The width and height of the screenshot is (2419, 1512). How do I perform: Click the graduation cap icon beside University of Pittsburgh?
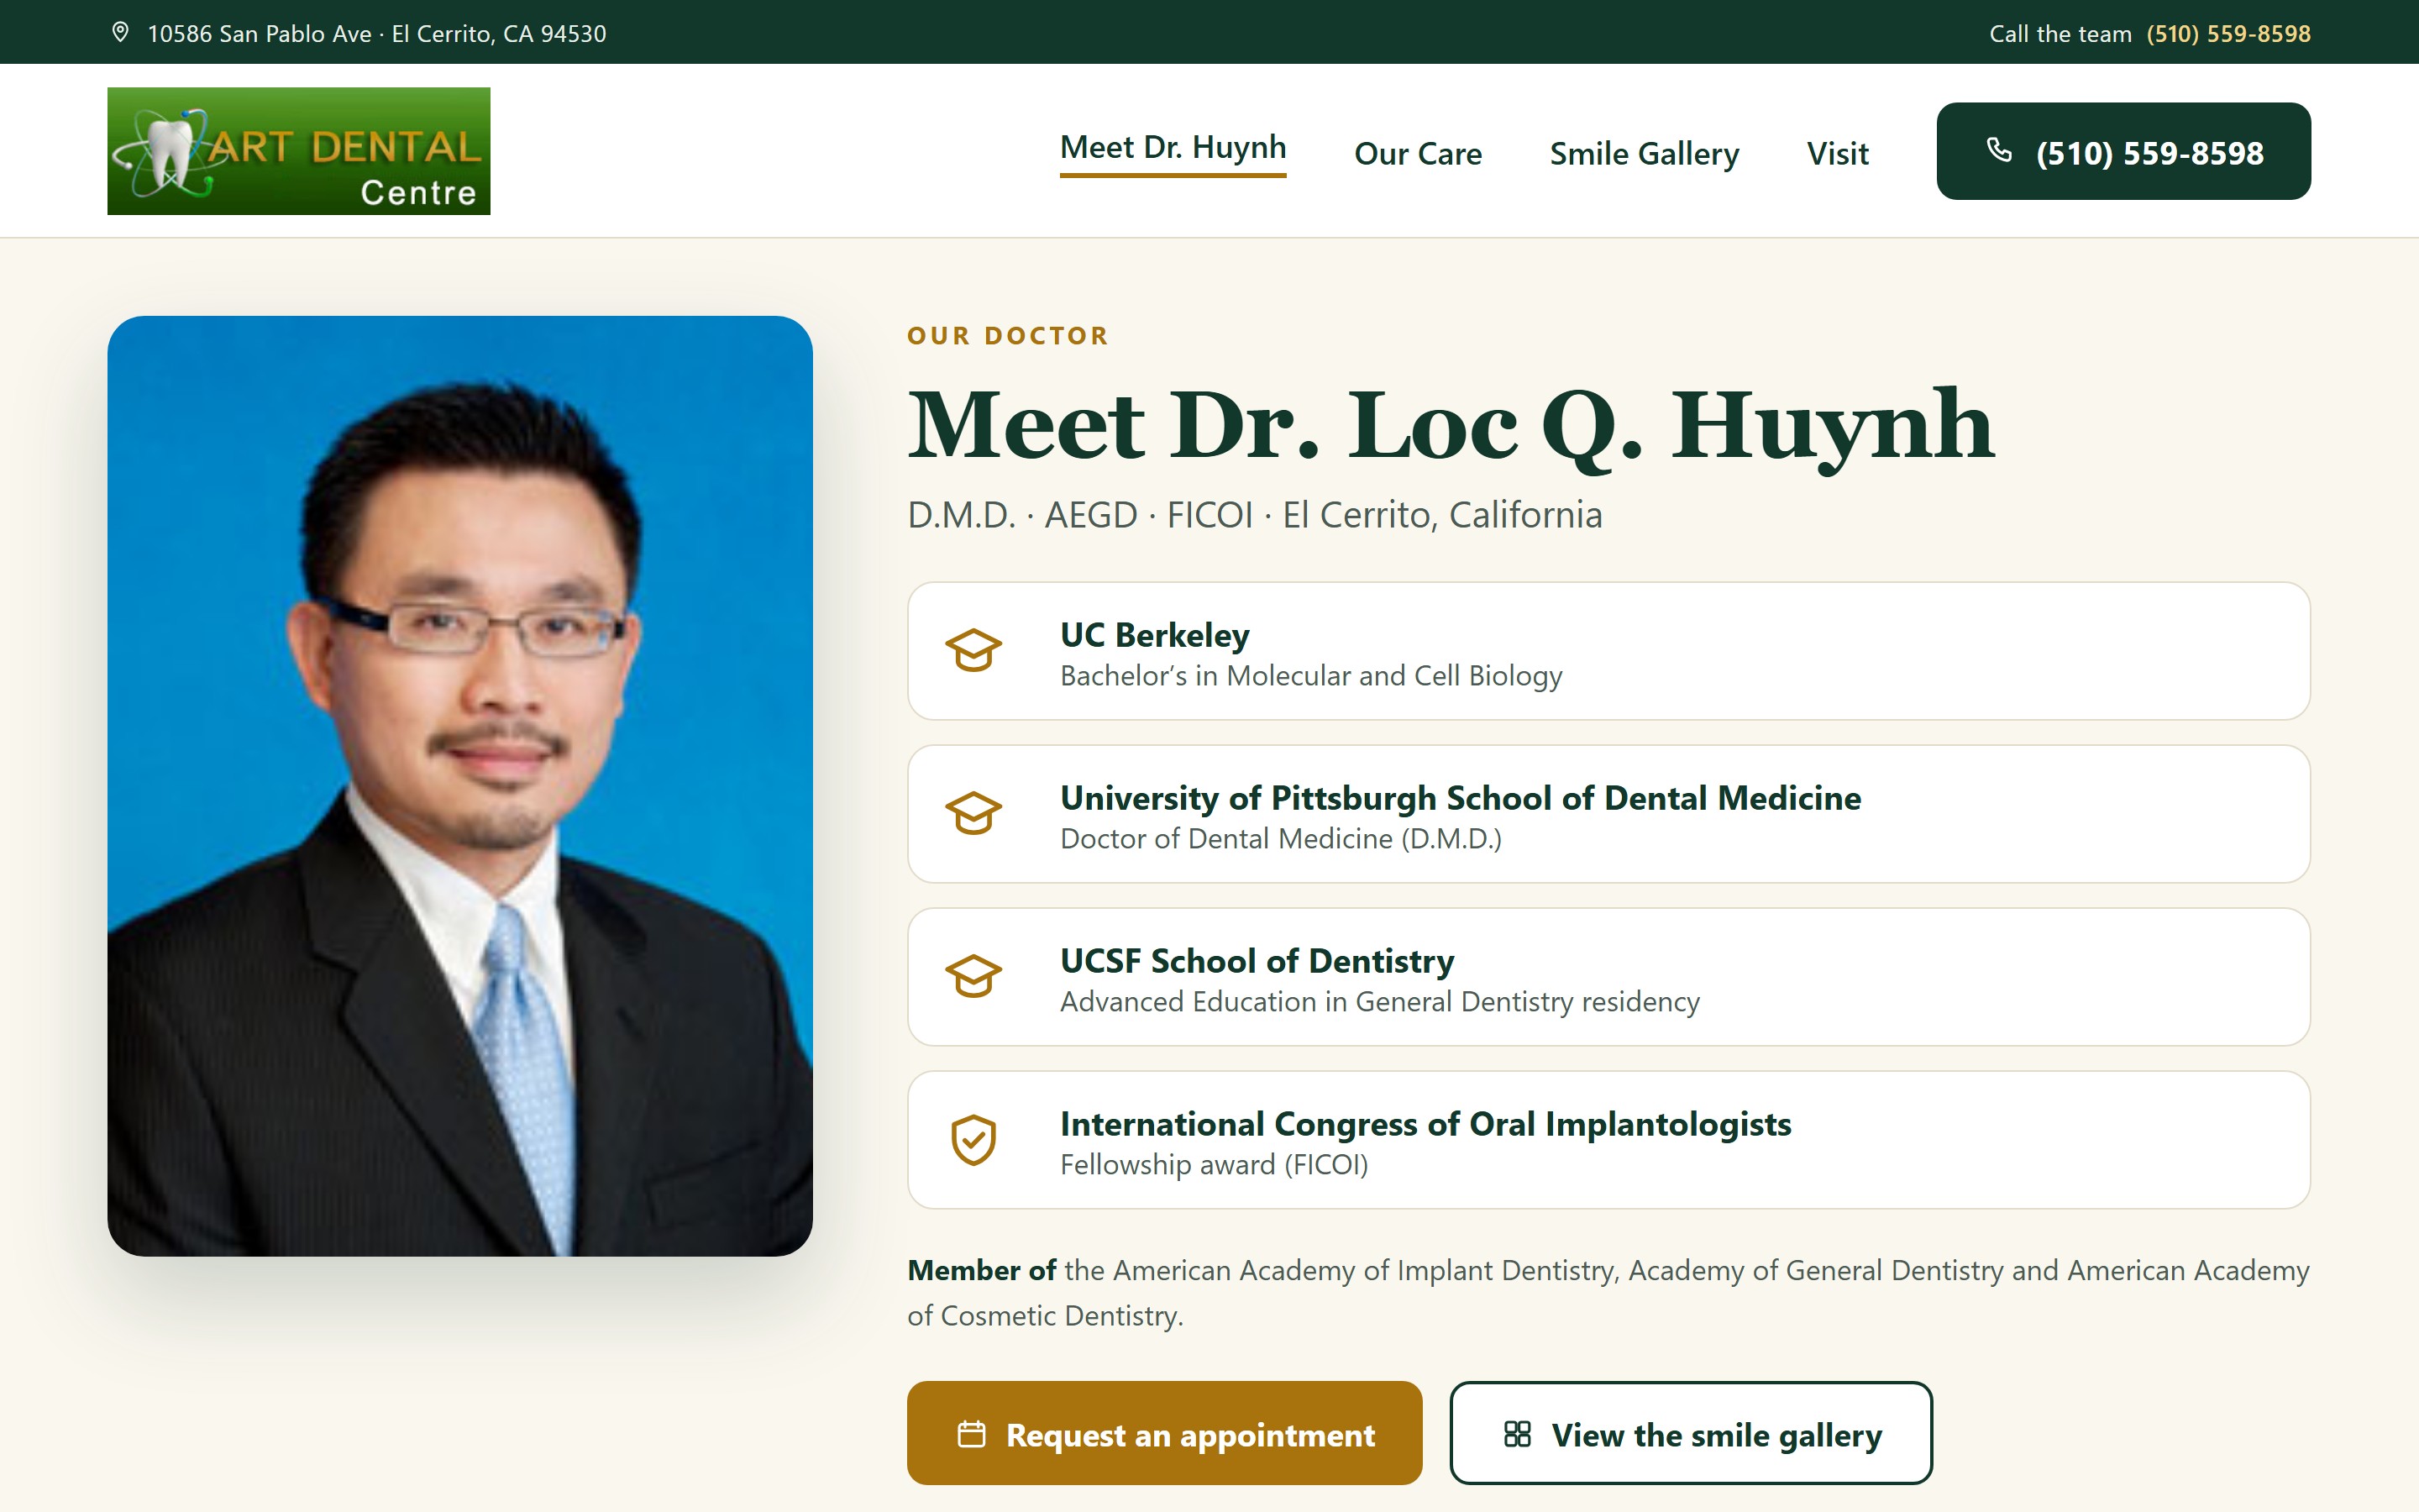point(973,814)
